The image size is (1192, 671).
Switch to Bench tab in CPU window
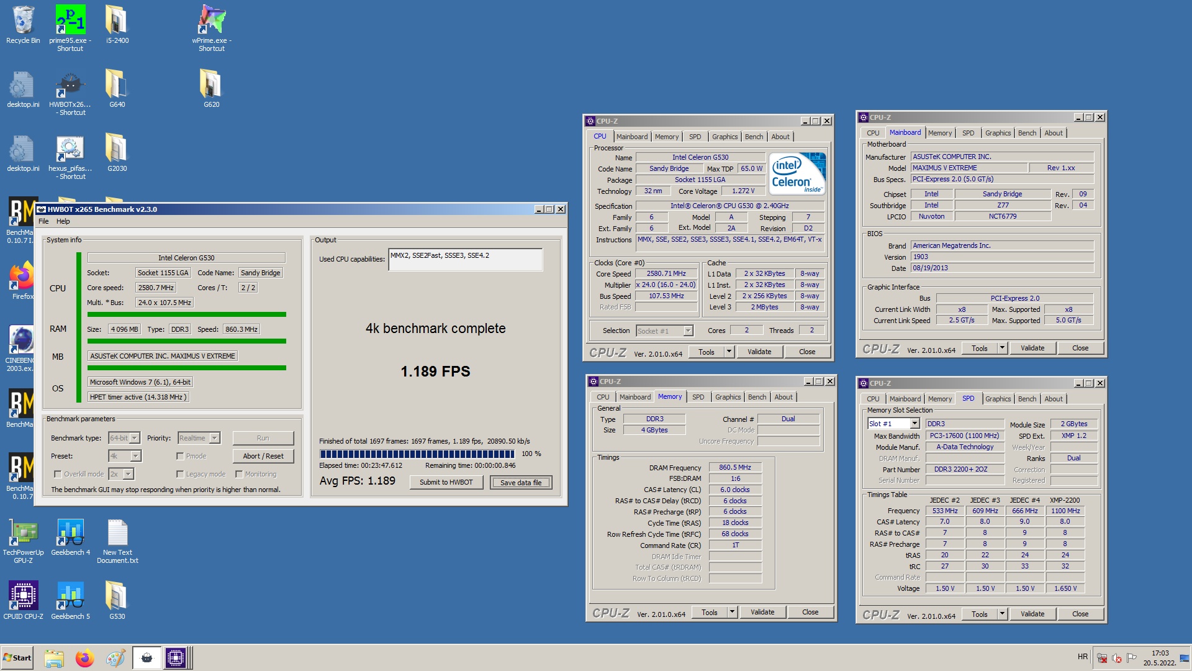(754, 137)
